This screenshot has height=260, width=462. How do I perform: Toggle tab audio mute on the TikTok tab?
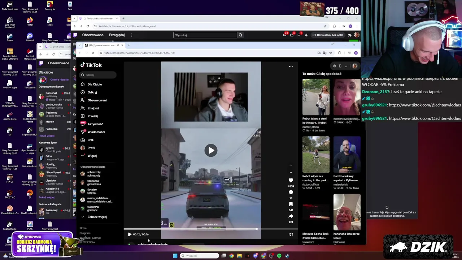click(x=118, y=45)
